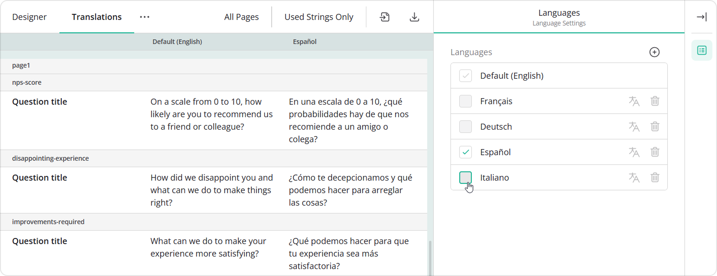
Task: Open the Language Settings sidebar icon
Action: click(702, 50)
